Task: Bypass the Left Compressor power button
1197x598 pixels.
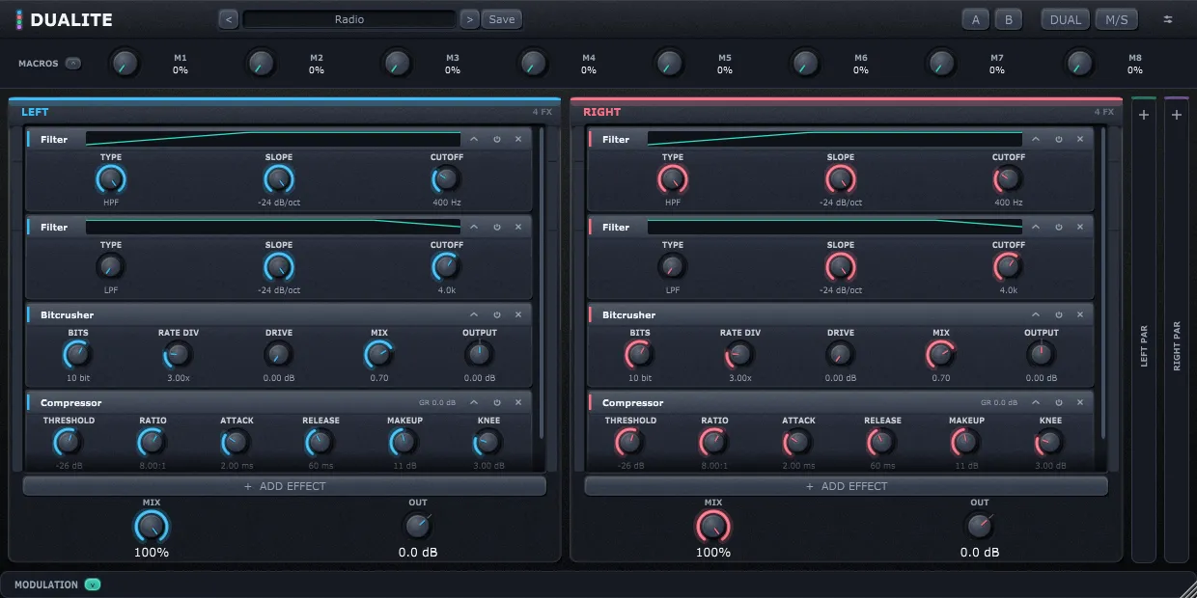Action: (497, 402)
